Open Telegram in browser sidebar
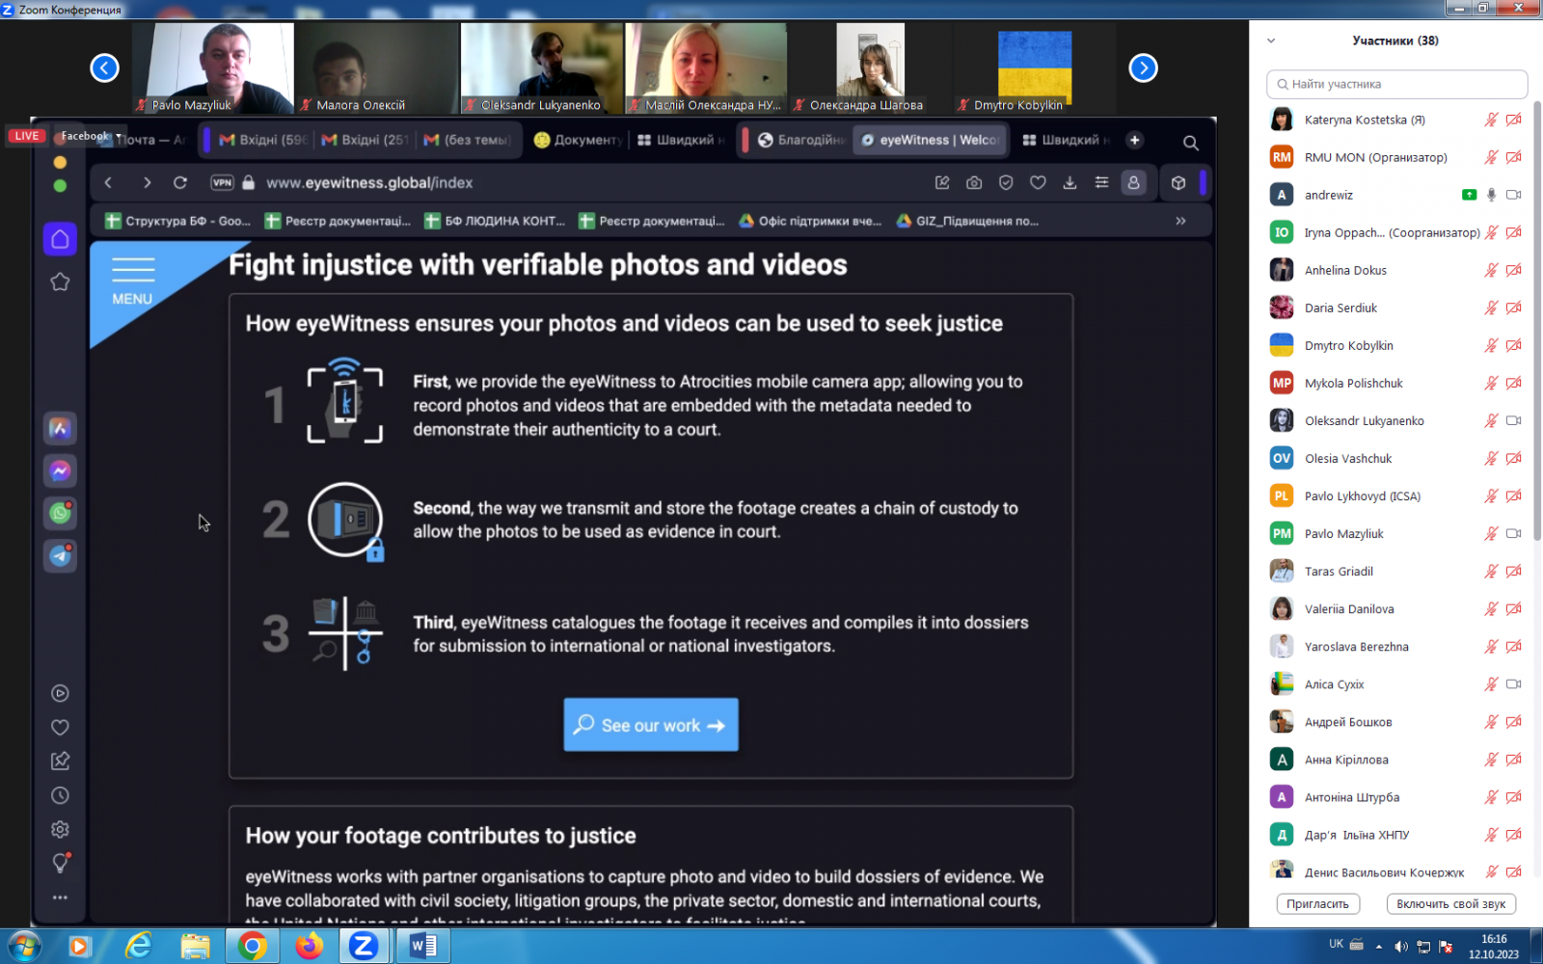The width and height of the screenshot is (1543, 964). 60,556
